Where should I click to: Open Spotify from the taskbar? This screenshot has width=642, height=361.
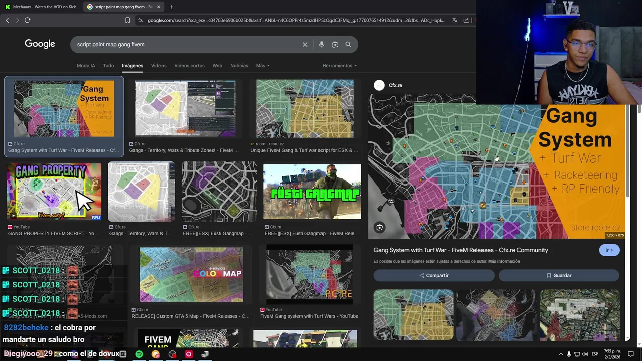tap(139, 354)
